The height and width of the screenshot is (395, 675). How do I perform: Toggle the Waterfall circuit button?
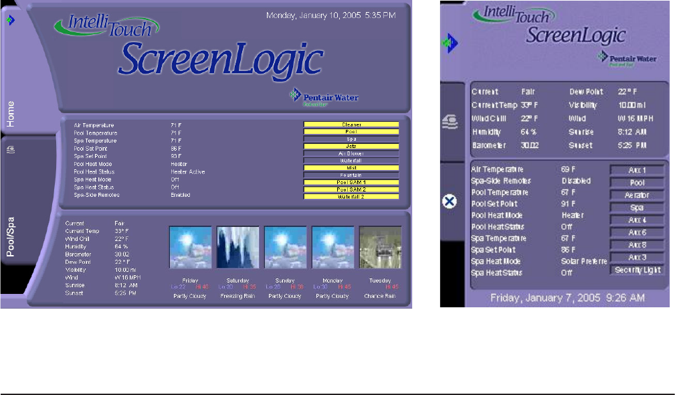pos(351,161)
